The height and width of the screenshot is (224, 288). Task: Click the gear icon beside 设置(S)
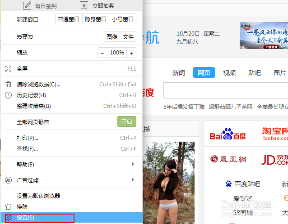(9, 218)
